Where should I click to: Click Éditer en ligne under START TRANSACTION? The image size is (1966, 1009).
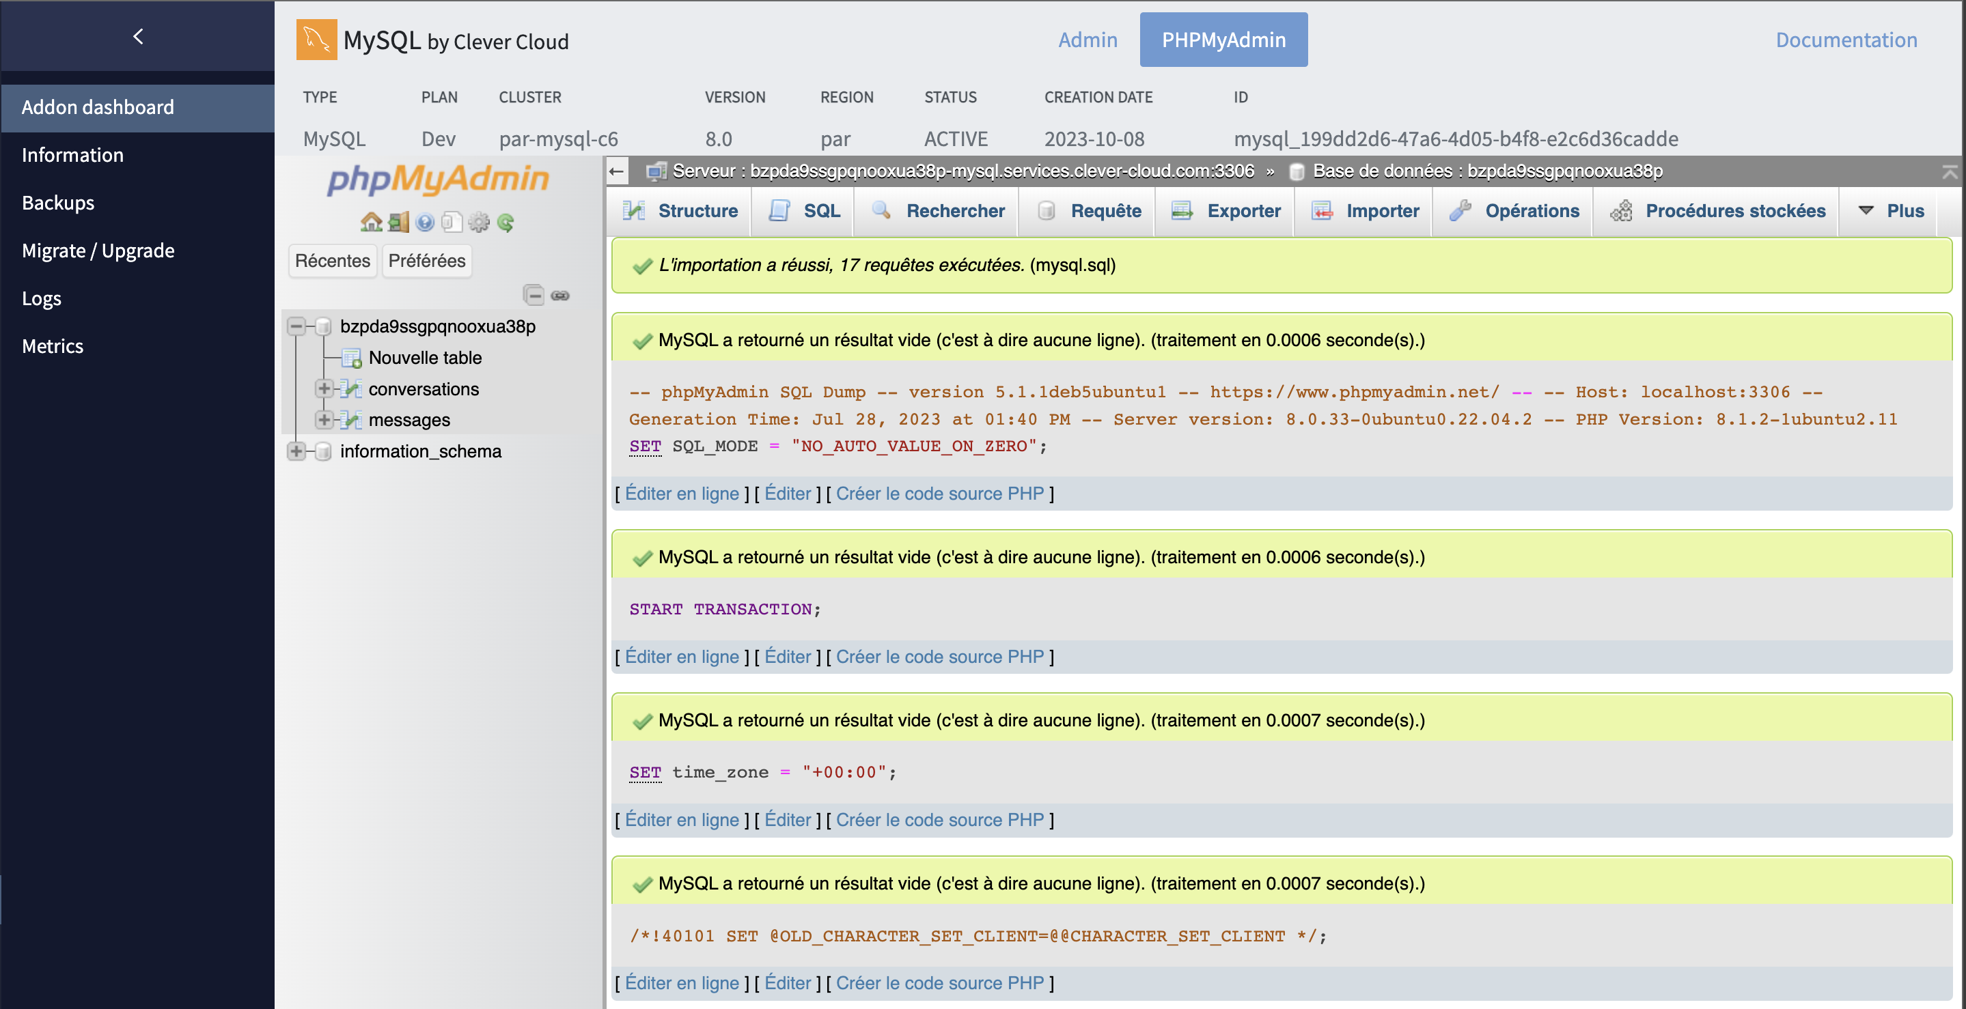point(682,657)
